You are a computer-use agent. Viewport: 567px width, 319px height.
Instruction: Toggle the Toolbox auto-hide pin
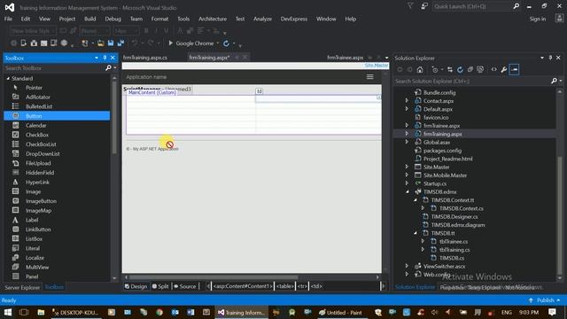coord(105,58)
